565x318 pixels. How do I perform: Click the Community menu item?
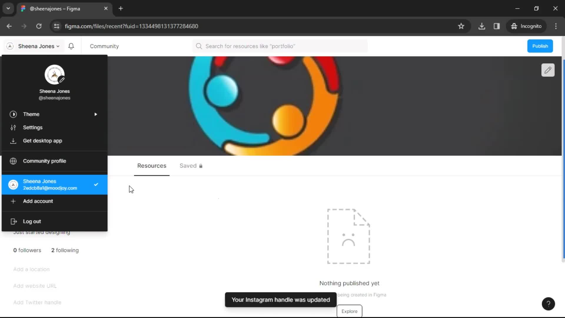(x=104, y=46)
